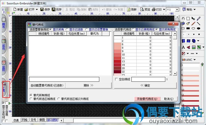The image size is (206, 125).
Task: Select the eyedropper color picker tool
Action: pos(198,19)
